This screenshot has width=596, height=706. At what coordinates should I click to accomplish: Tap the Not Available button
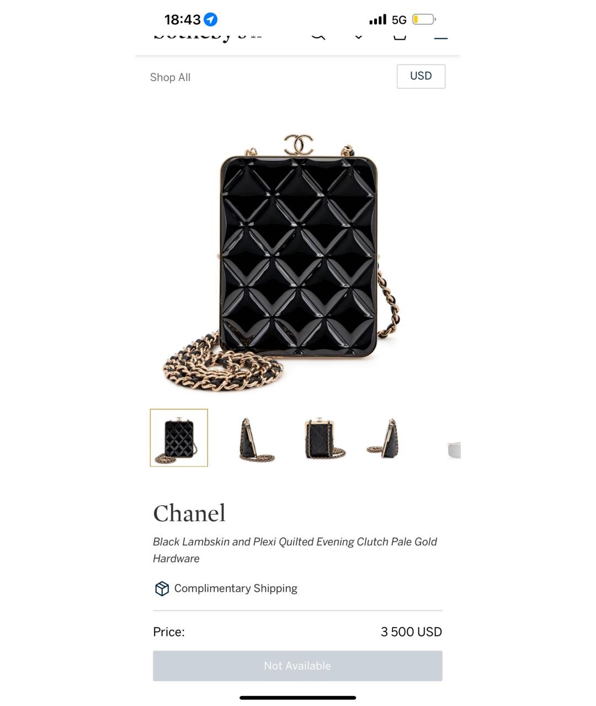pyautogui.click(x=297, y=666)
